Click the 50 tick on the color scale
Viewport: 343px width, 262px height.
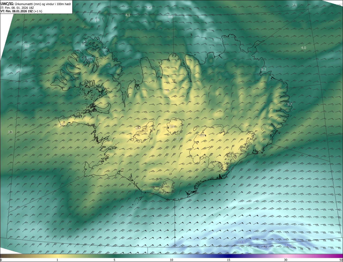(x=341, y=260)
